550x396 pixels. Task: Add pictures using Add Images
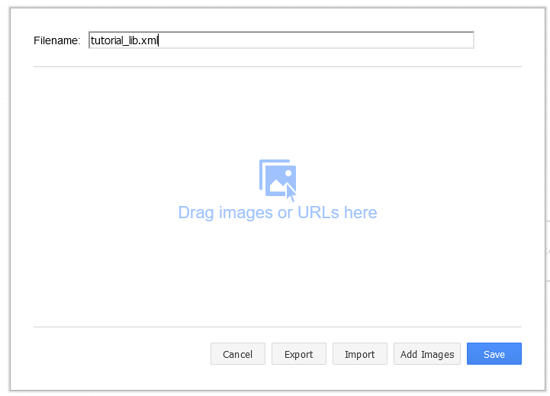pyautogui.click(x=426, y=354)
